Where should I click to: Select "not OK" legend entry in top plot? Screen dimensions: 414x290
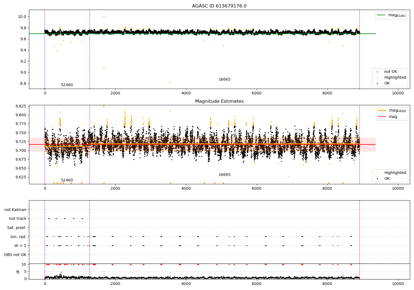391,72
